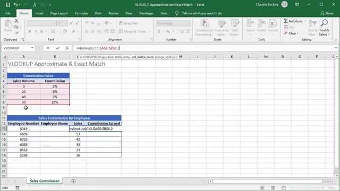The height and width of the screenshot is (191, 340).
Task: Toggle Underline formatting
Action: coord(41,31)
